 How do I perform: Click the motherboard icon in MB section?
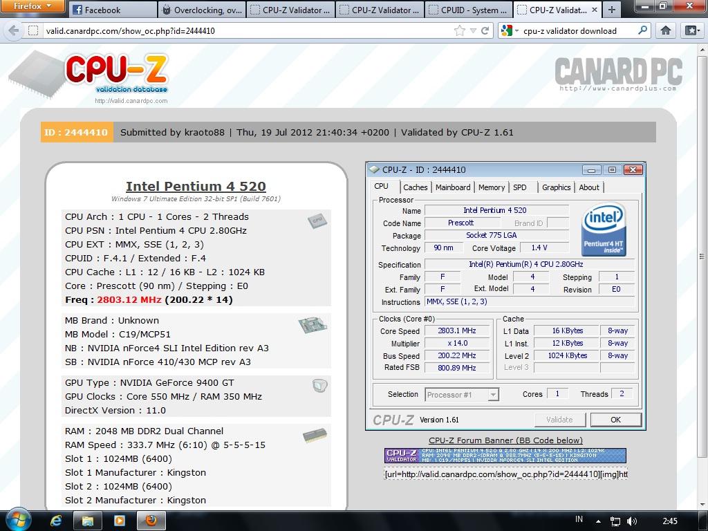[313, 325]
